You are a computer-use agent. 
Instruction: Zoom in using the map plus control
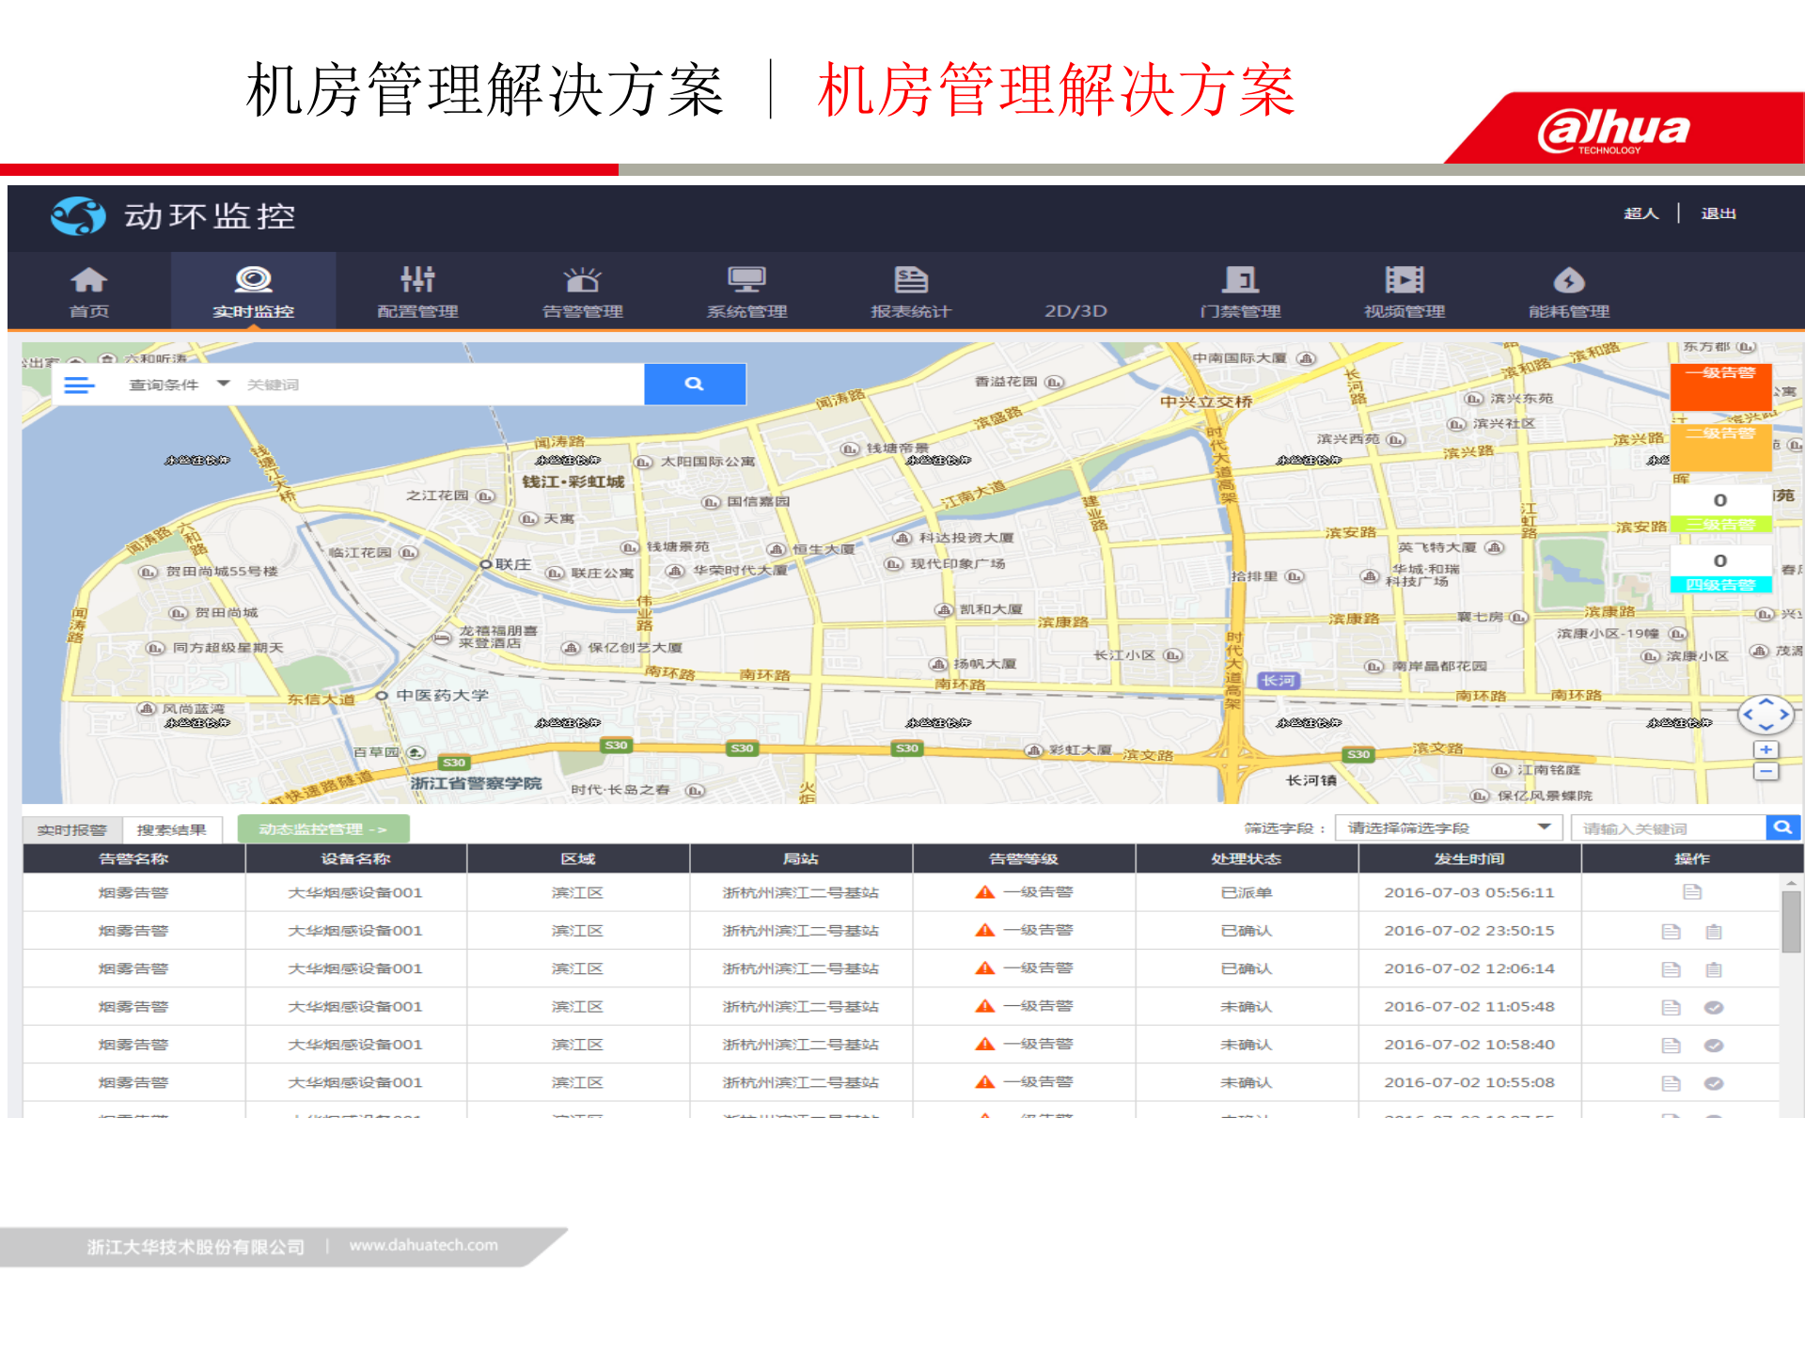pos(1765,749)
